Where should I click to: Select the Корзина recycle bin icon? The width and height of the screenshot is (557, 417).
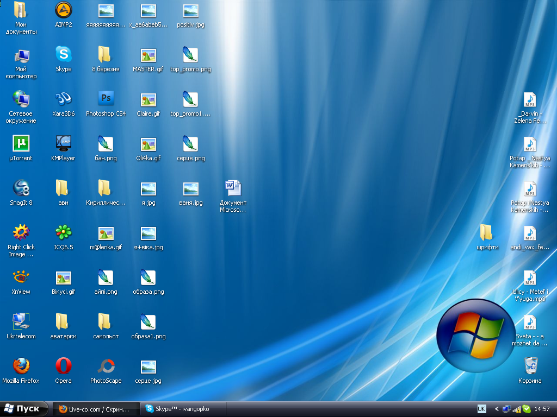pyautogui.click(x=530, y=366)
